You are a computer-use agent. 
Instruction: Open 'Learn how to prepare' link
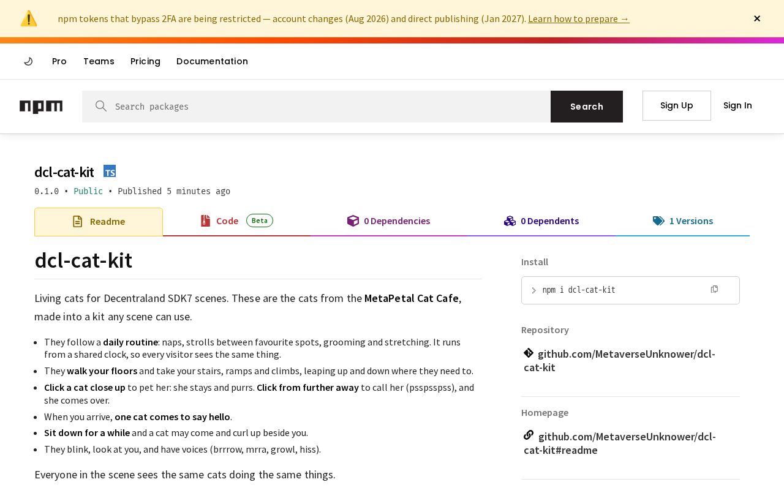(x=578, y=18)
